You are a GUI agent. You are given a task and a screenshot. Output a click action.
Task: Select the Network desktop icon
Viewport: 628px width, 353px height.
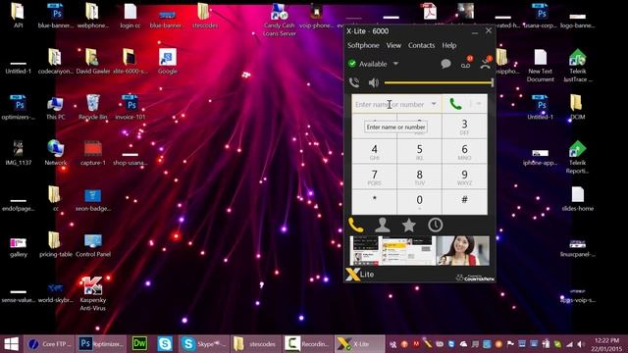coord(55,153)
